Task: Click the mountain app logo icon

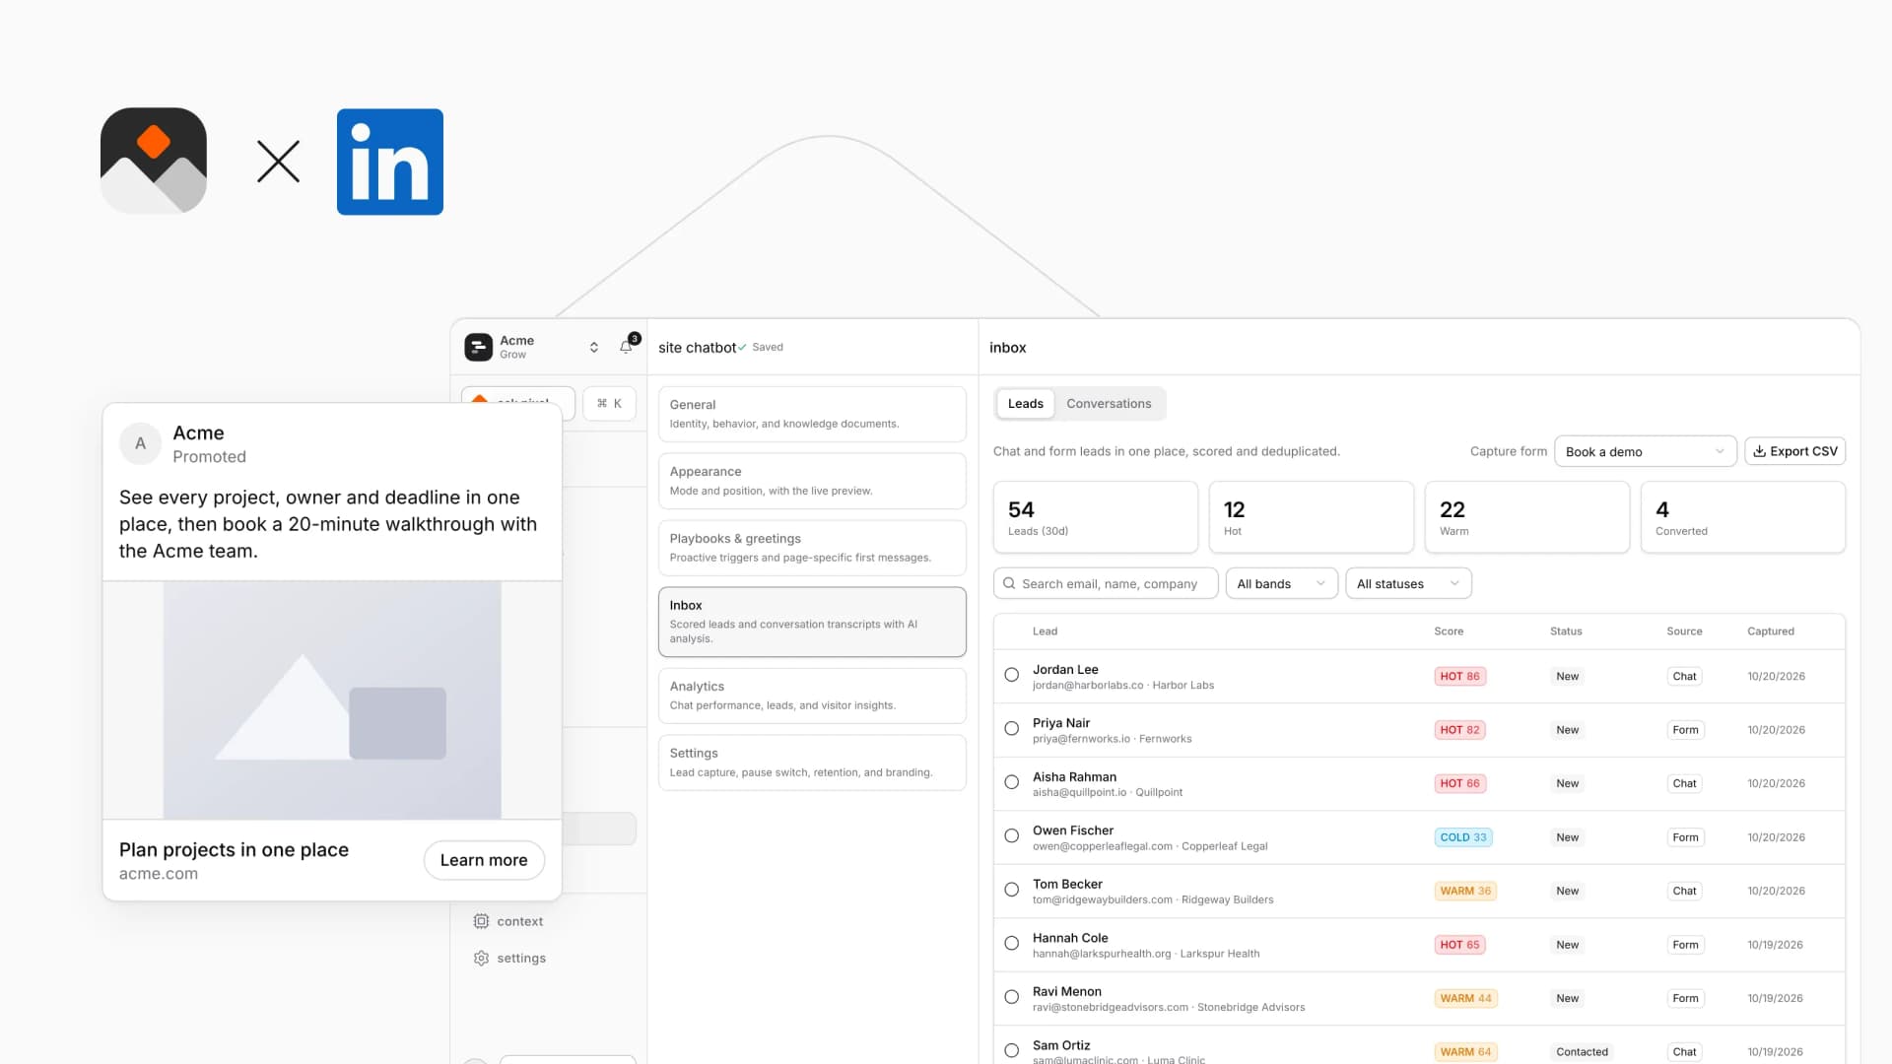Action: coord(154,161)
